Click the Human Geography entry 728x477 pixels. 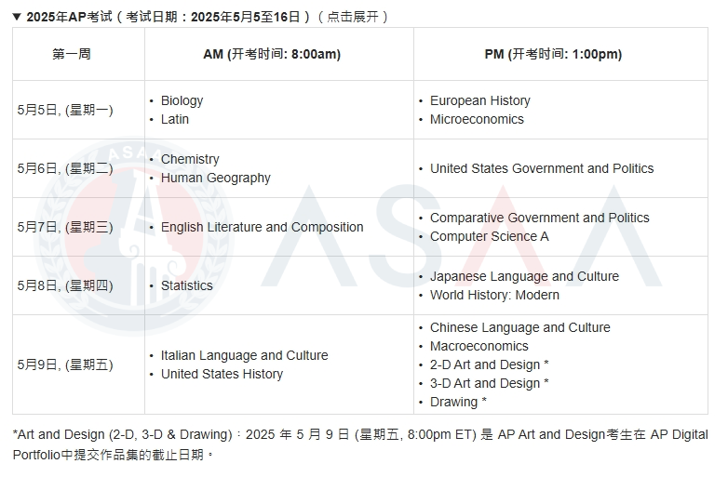coord(216,178)
